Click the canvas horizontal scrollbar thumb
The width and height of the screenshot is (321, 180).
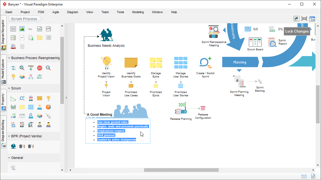181,170
